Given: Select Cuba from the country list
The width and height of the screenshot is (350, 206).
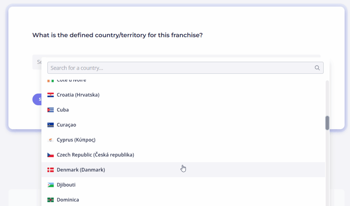Looking at the screenshot, I should [x=183, y=110].
